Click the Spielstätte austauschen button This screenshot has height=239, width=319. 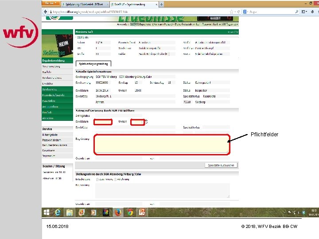(221, 165)
